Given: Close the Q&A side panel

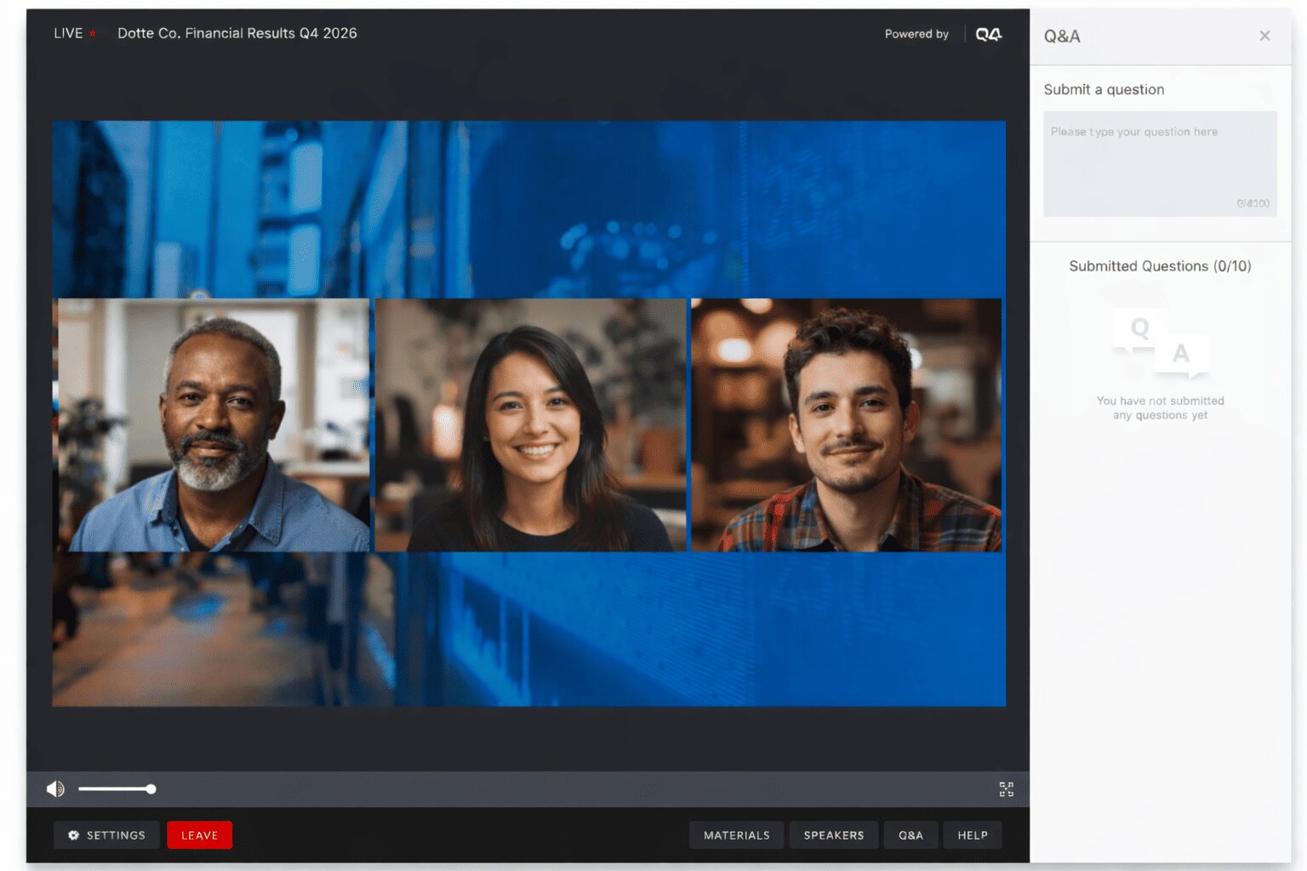Looking at the screenshot, I should click(1264, 36).
